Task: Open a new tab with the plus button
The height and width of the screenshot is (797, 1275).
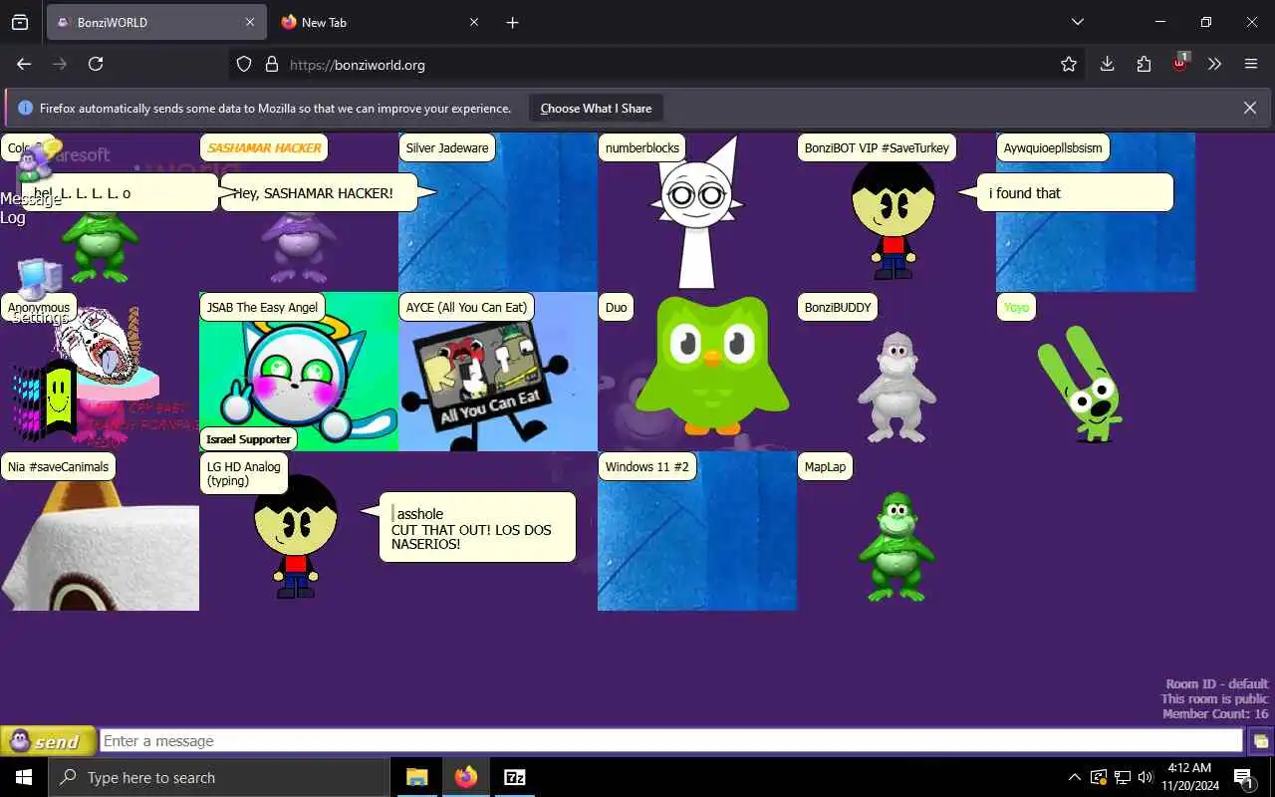Action: tap(512, 22)
